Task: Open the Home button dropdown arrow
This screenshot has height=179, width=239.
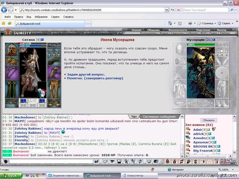Action: click(x=175, y=23)
